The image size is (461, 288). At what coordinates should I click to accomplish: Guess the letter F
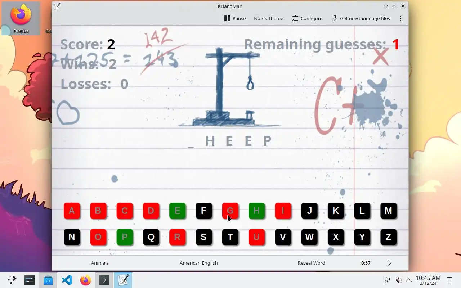pos(203,211)
